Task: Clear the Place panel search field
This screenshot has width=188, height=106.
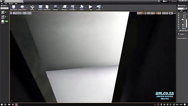Action: pos(7,8)
